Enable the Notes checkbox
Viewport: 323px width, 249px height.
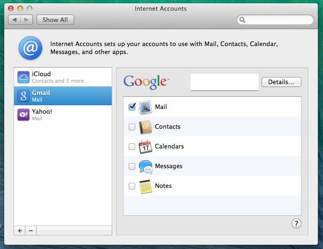(x=132, y=186)
